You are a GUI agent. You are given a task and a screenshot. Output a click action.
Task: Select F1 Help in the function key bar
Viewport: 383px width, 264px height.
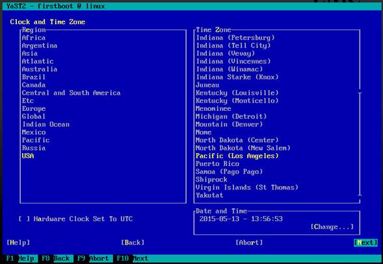click(20, 258)
